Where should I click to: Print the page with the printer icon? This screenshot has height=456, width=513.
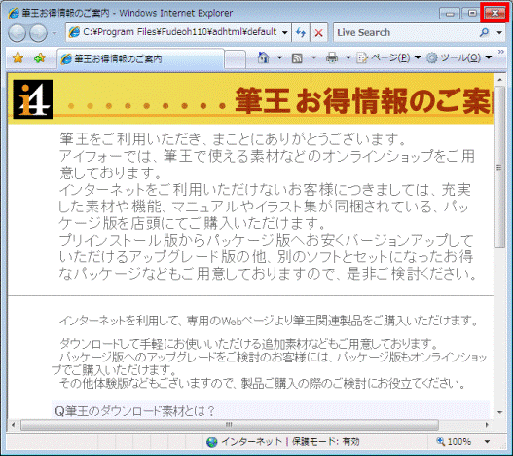pos(332,58)
